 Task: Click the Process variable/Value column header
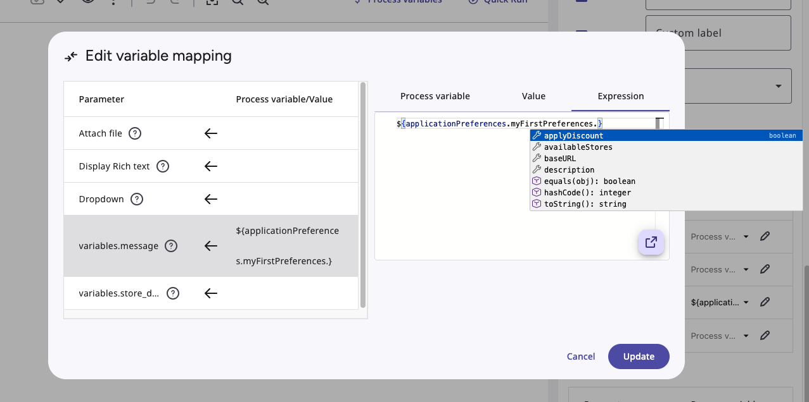click(x=284, y=99)
